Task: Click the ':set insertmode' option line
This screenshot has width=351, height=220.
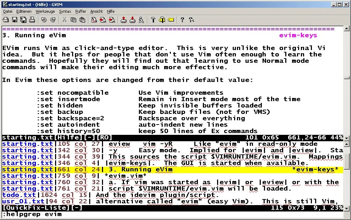Action: click(x=168, y=99)
